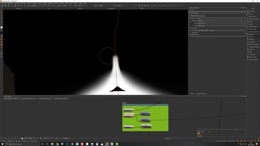Open the Objects palette
Viewport: 260px width, 146px height.
pos(251,34)
